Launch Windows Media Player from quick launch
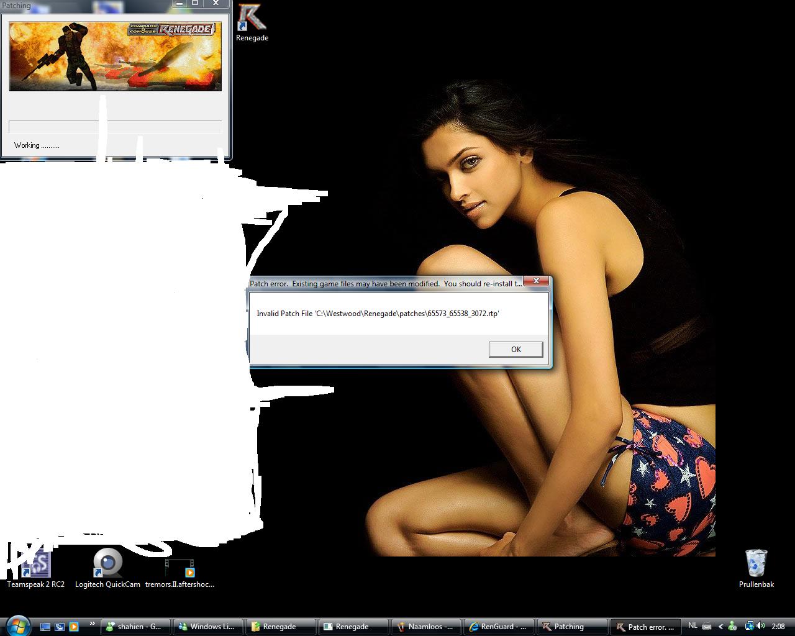The width and height of the screenshot is (795, 636). tap(74, 627)
